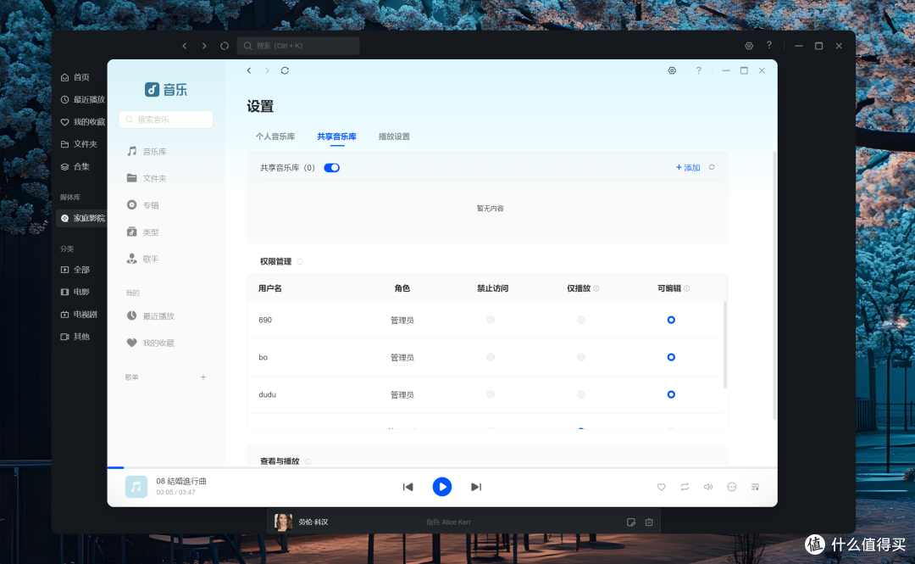
Task: Select 可编辑 for user dudu
Action: pos(671,394)
